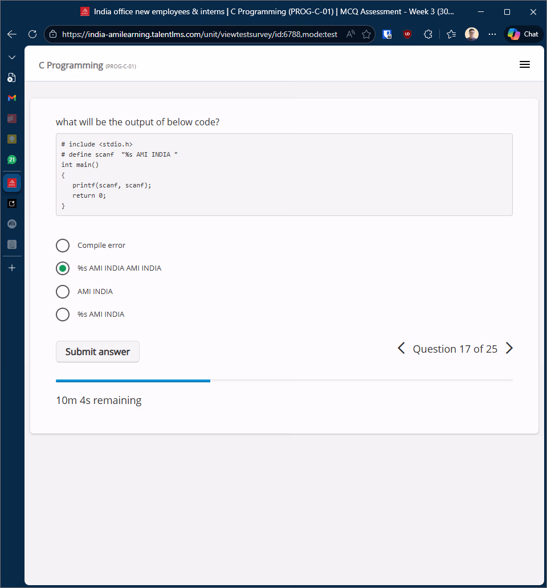This screenshot has width=547, height=588.
Task: Go to the previous question chevron
Action: 401,349
